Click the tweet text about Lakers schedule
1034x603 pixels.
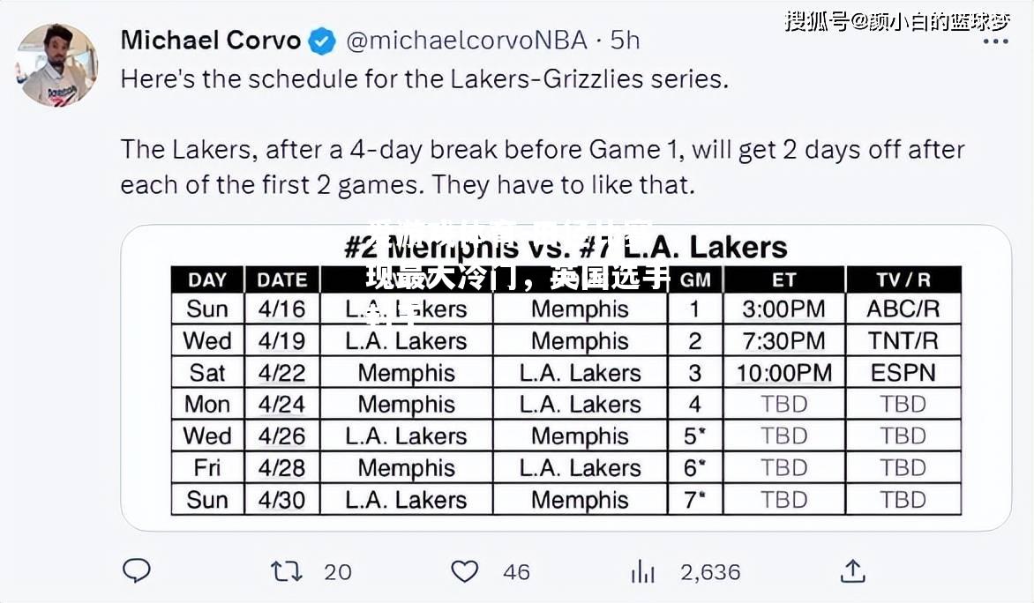coord(542,132)
